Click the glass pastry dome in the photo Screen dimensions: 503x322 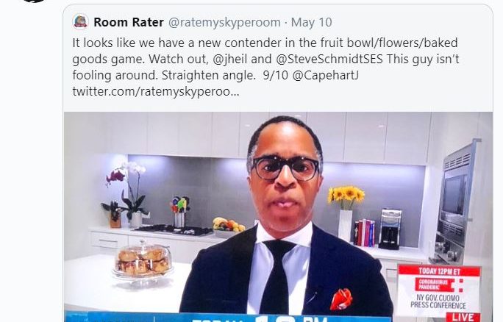(x=143, y=259)
